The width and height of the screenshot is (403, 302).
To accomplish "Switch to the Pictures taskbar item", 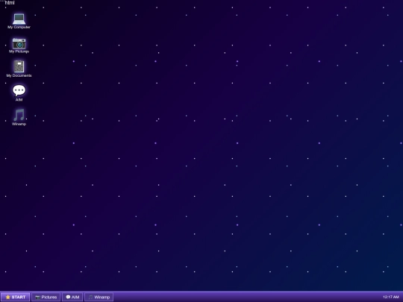I will (x=46, y=297).
